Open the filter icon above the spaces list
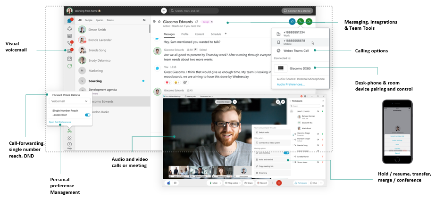This screenshot has height=200, width=435. (x=144, y=20)
